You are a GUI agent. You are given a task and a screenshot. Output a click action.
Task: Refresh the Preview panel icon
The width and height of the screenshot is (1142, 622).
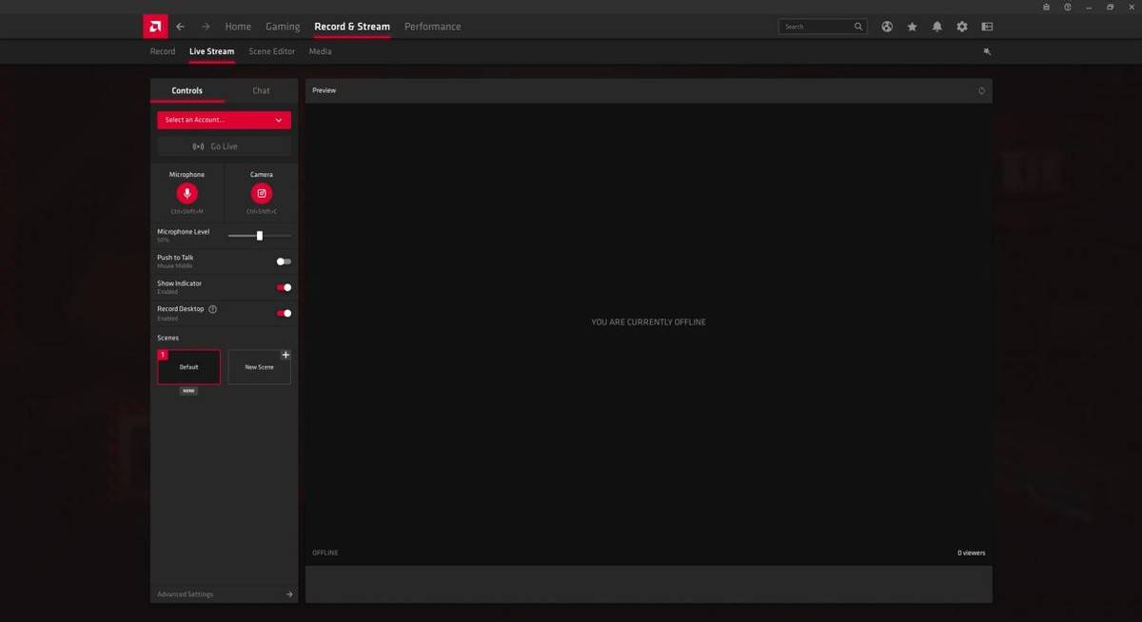coord(981,90)
